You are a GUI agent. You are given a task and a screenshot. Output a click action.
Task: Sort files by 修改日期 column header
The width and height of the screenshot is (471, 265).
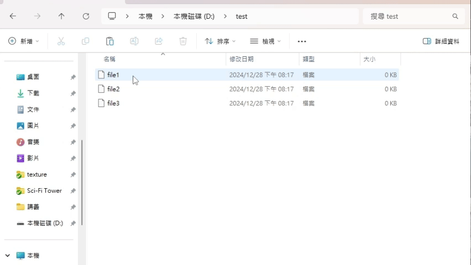pyautogui.click(x=242, y=59)
